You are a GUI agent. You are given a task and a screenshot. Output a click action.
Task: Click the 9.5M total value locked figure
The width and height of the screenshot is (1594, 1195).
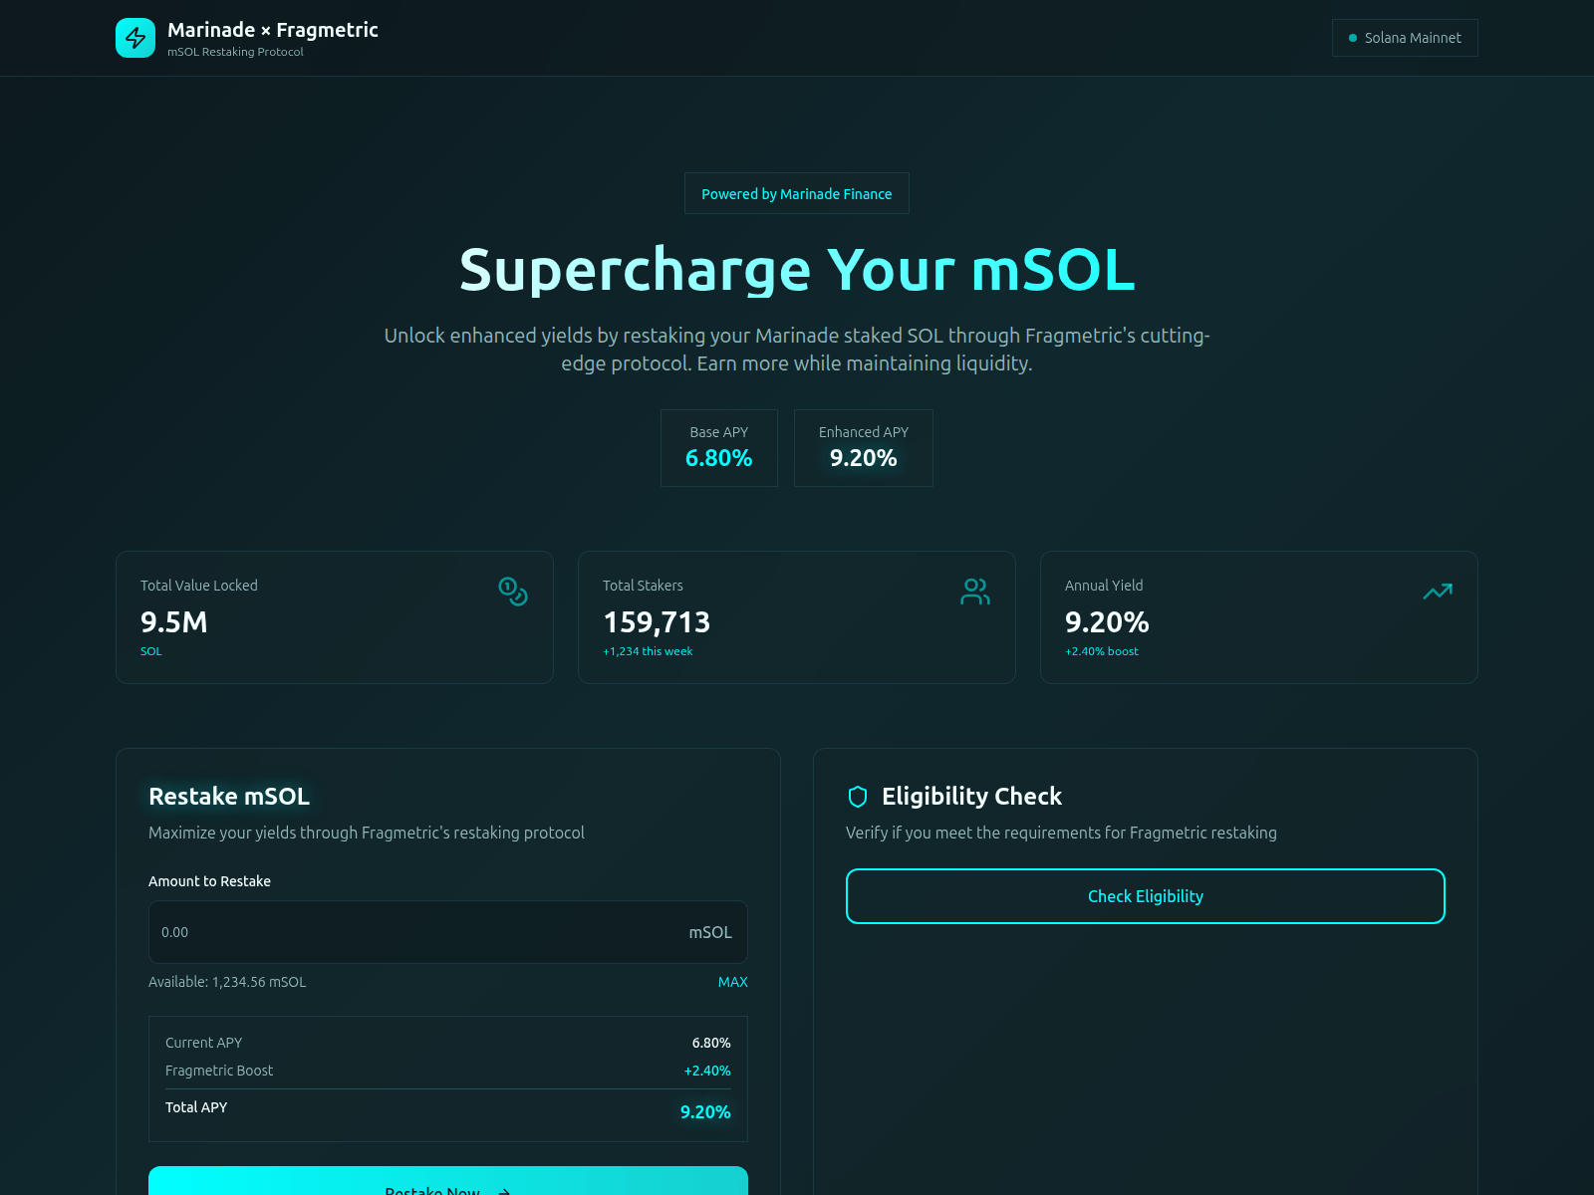click(x=174, y=622)
